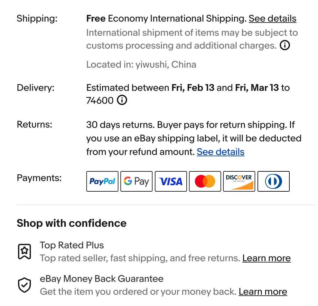Click Learn more about Money Back Guarantee
Screen dimensions: 318x306
coord(263,292)
